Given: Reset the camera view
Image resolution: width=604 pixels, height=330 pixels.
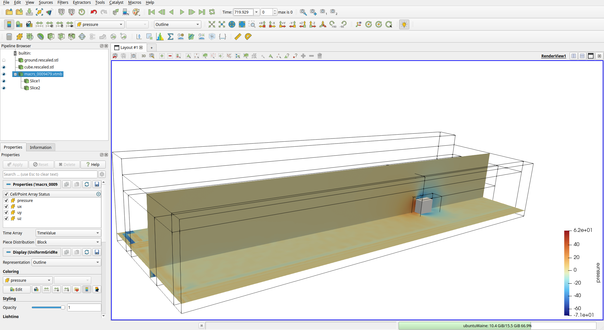Looking at the screenshot, I should tap(212, 24).
